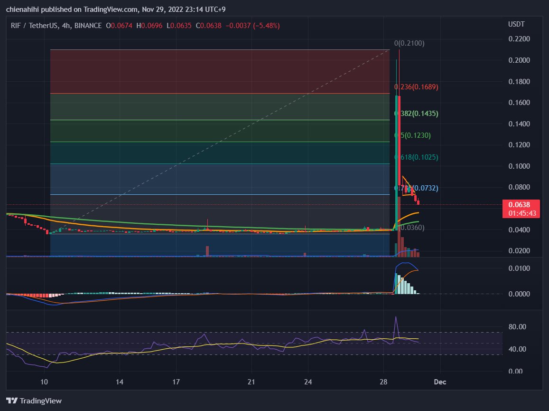Click MACD axis label 0.0100

pyautogui.click(x=519, y=268)
